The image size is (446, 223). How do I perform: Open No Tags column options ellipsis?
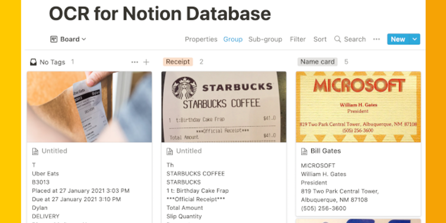(x=135, y=62)
